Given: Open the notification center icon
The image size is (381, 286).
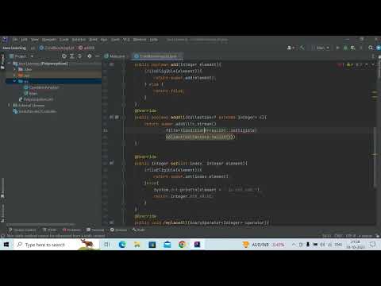Looking at the screenshot, I should [x=372, y=245].
